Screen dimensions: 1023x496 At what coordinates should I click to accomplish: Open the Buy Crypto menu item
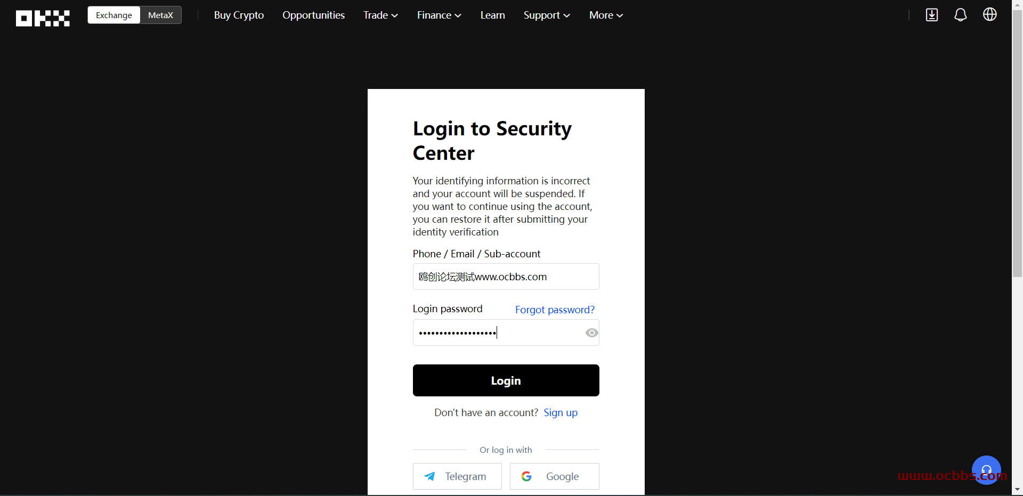[x=239, y=15]
